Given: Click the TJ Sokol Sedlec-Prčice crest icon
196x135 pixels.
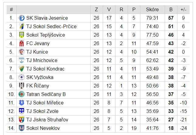Looking at the screenshot, I should point(22,26).
